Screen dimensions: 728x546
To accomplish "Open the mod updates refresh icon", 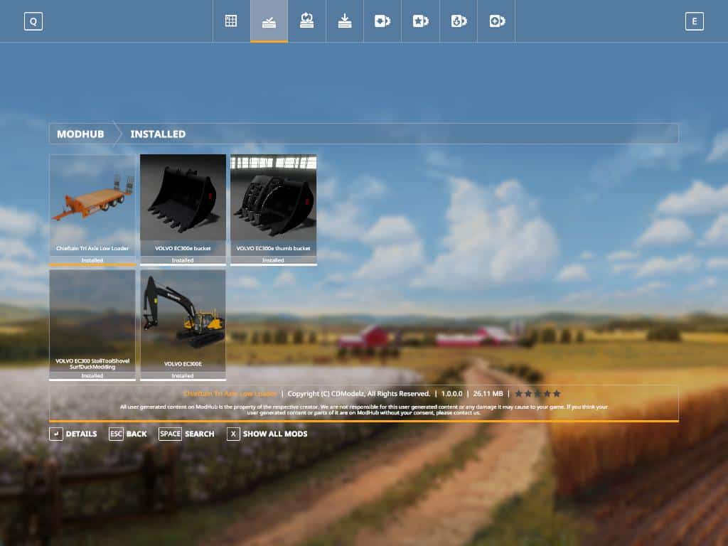I will 306,21.
